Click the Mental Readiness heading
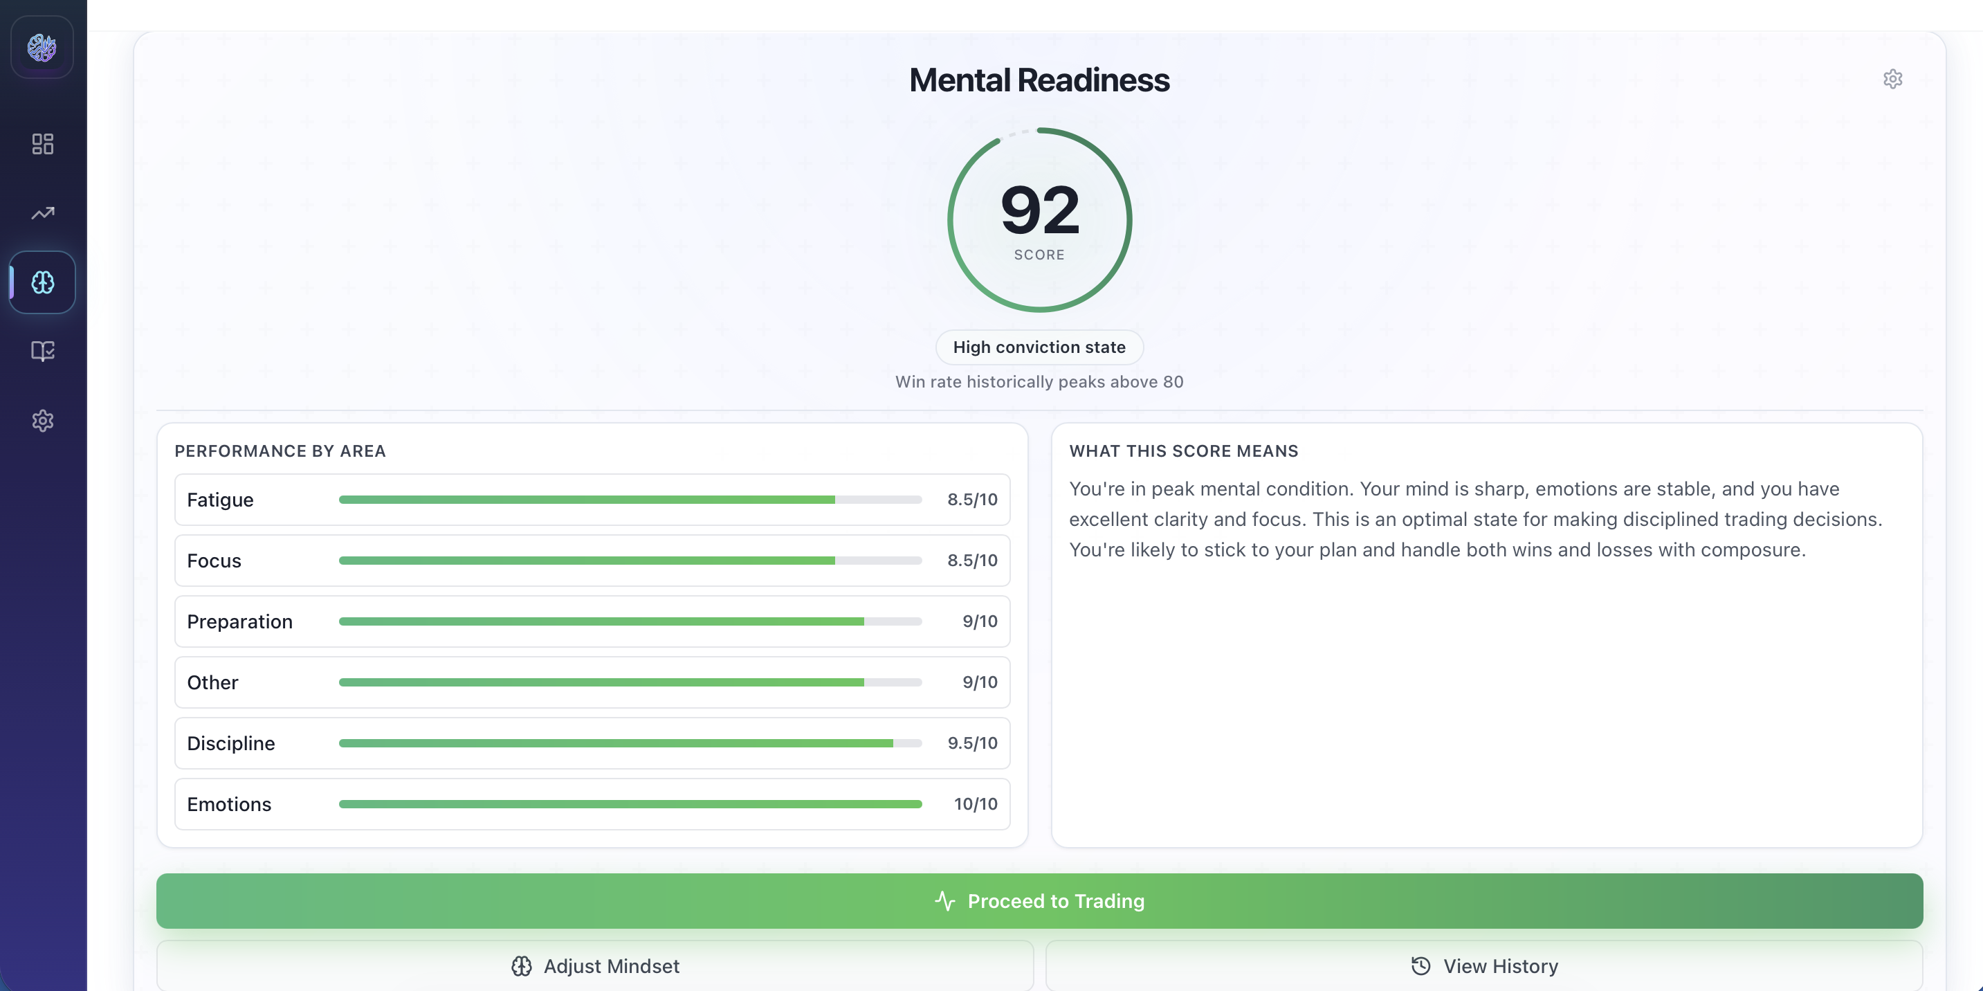This screenshot has width=1983, height=991. [x=1039, y=80]
